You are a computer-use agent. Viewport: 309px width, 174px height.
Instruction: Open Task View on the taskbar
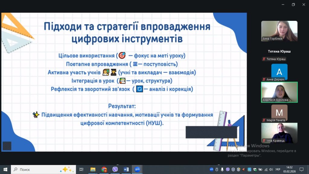click(x=81, y=169)
